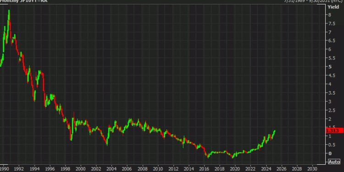Click the 2 yield axis value
This screenshot has height=172, width=344.
(330, 119)
